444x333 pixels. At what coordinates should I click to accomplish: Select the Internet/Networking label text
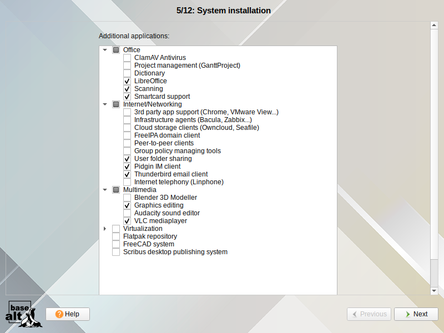point(152,104)
